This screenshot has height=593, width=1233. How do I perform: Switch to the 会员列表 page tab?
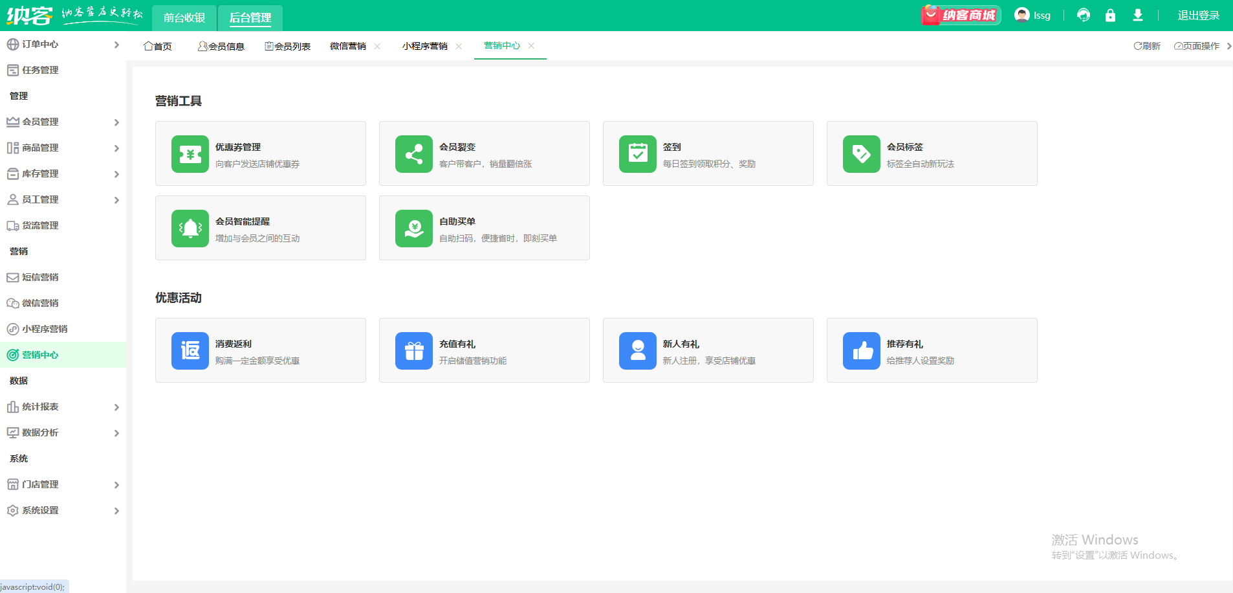[x=288, y=46]
